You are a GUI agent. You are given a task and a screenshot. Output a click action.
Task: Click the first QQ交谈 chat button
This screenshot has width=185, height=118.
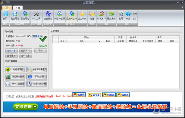(x=79, y=95)
